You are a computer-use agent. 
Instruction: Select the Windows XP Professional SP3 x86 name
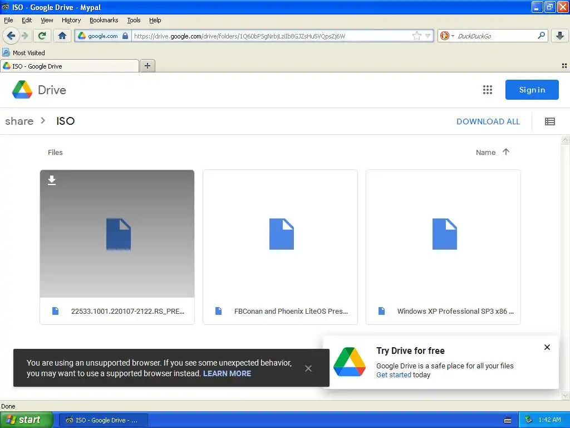point(455,311)
